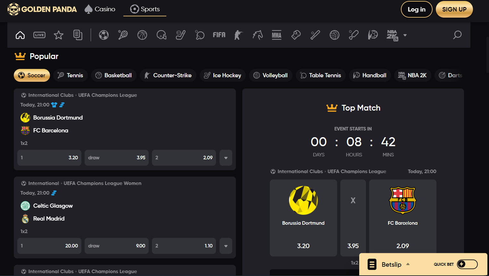Click the SIGN UP button
The image size is (489, 276).
coord(454,9)
